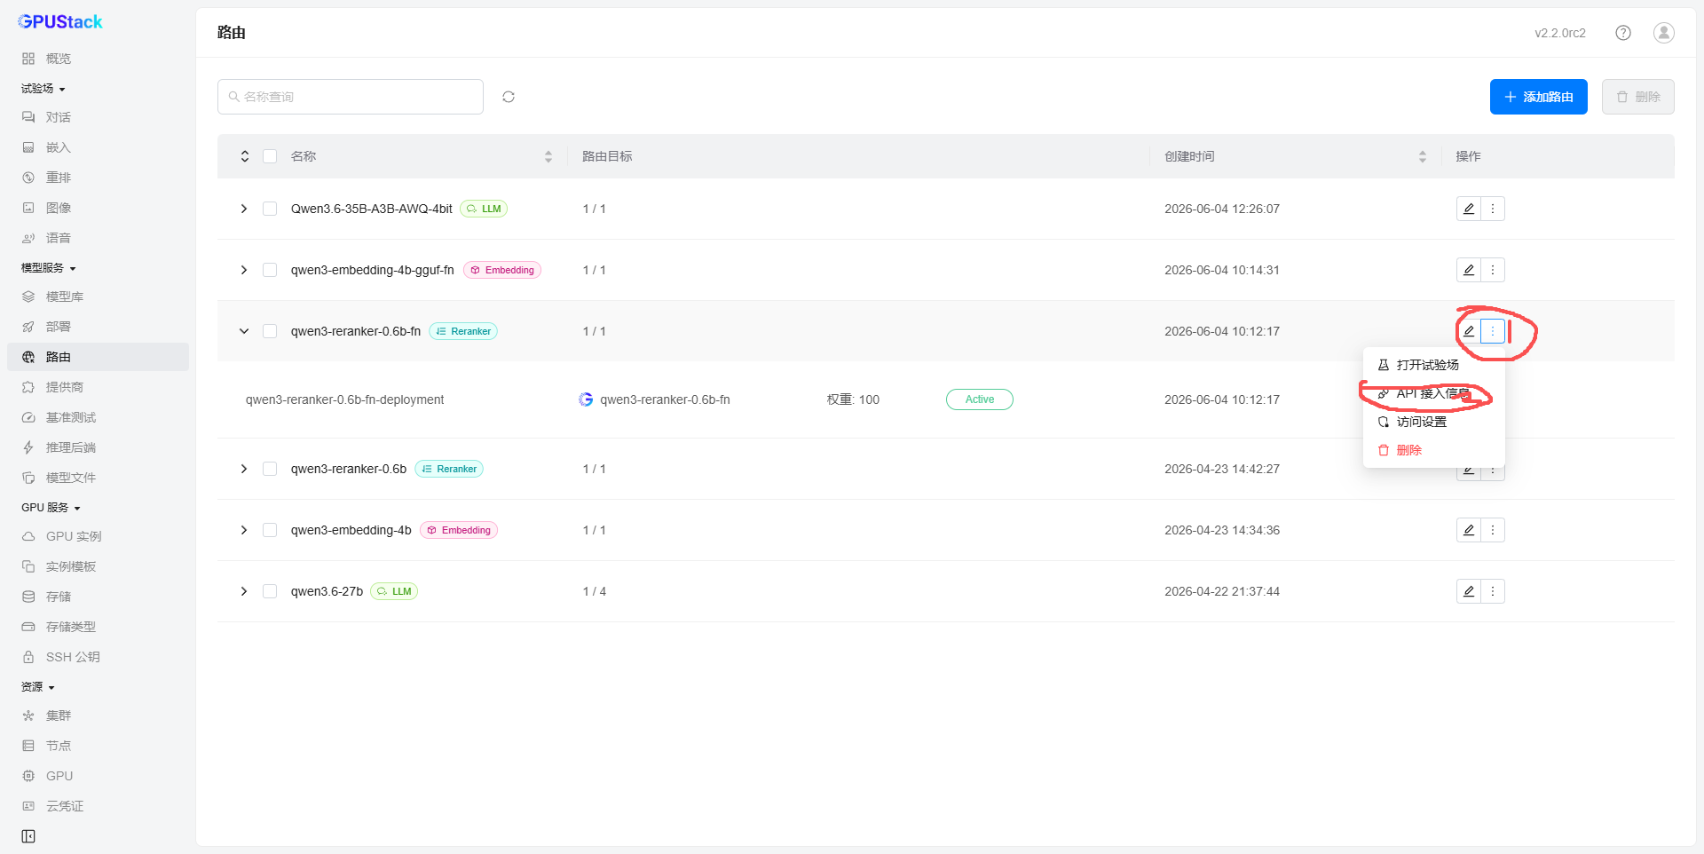Viewport: 1704px width, 854px height.
Task: Open the user account avatar menu
Action: coord(1664,33)
